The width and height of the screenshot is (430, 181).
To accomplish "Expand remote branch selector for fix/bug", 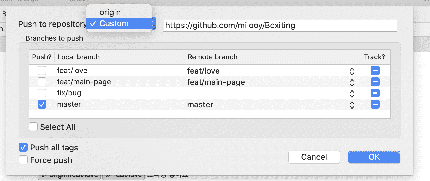I will [352, 93].
